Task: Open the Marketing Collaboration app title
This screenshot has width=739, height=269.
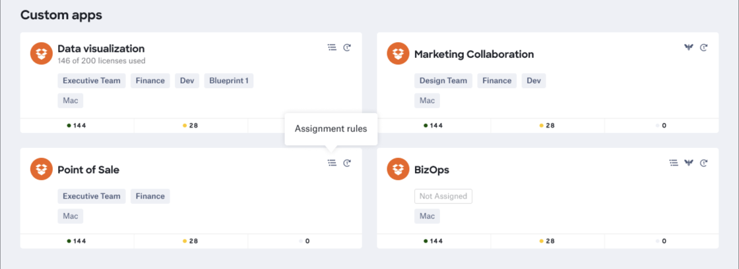Action: 474,54
